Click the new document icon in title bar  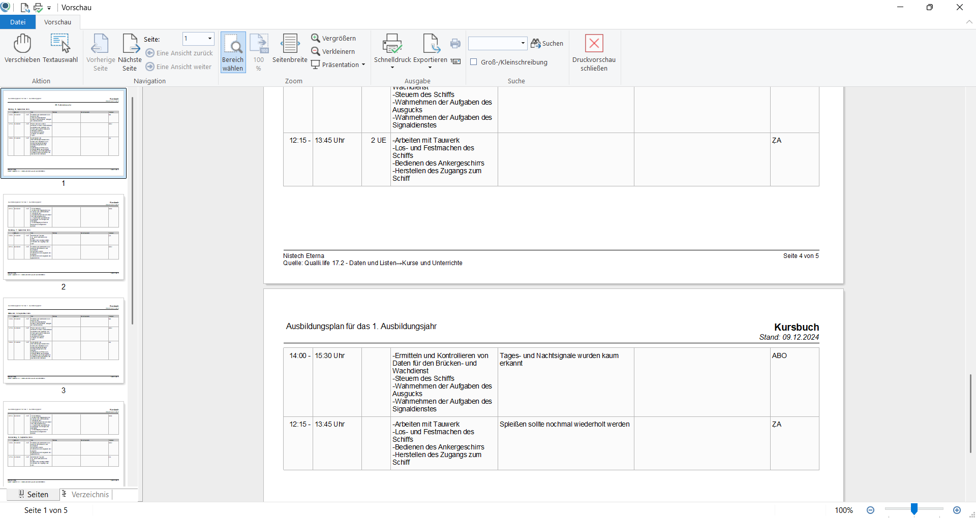pyautogui.click(x=24, y=8)
